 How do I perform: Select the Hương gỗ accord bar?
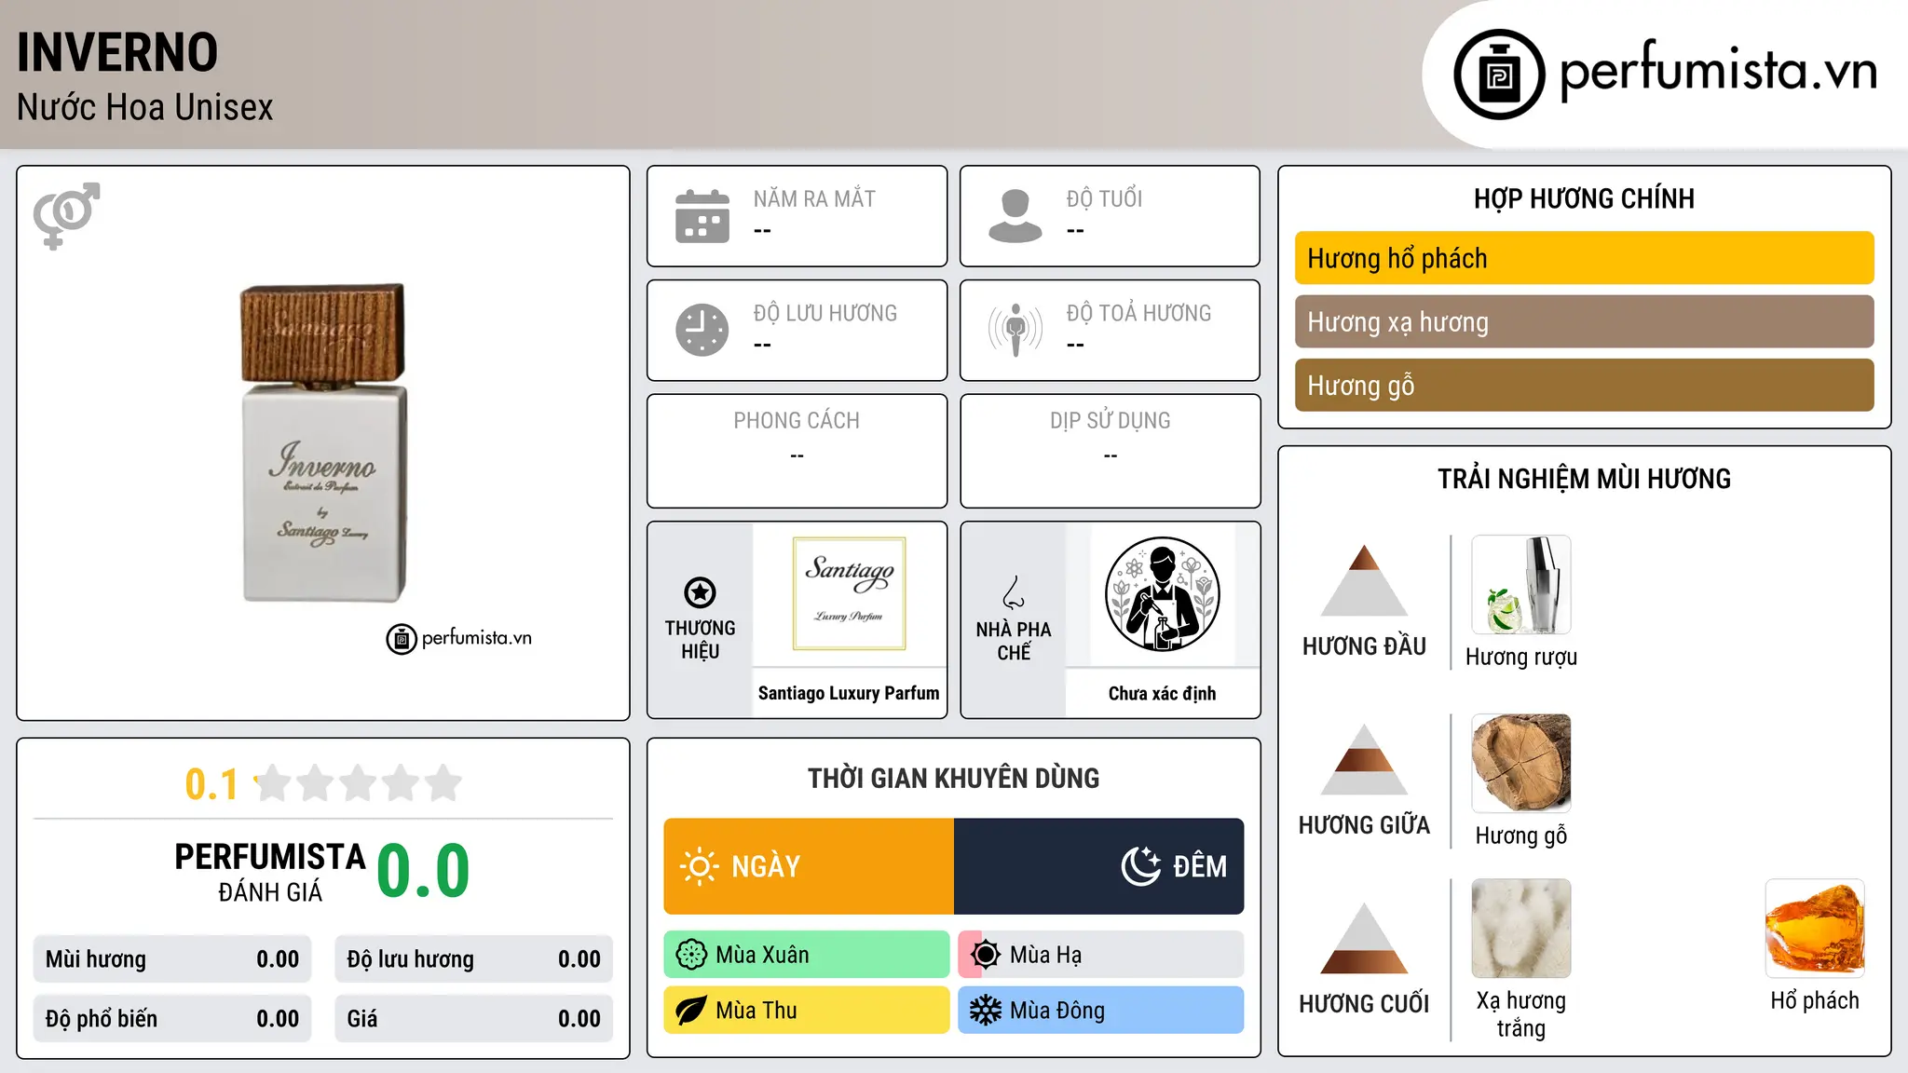coord(1584,385)
